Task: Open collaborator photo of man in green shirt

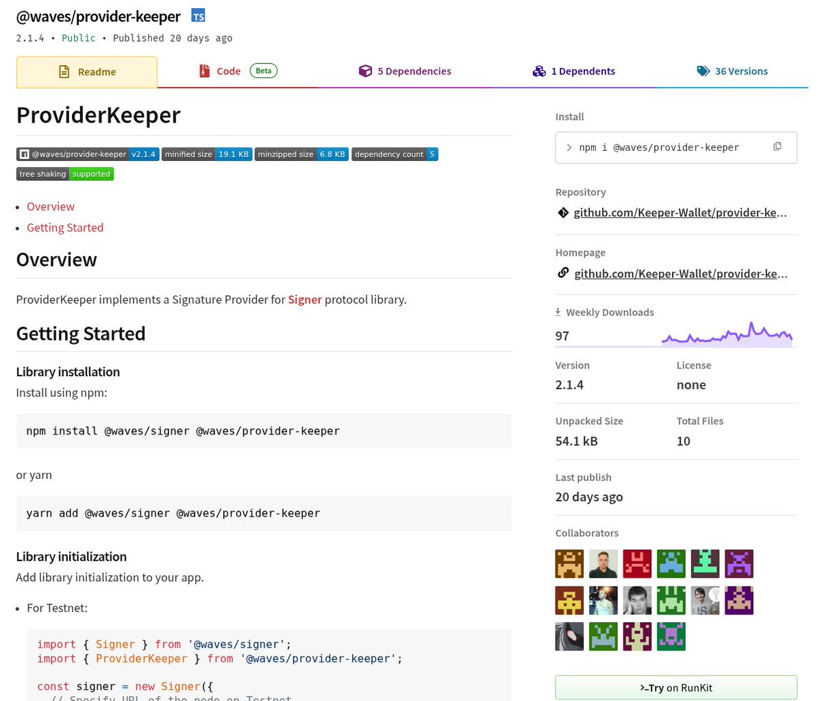Action: click(x=603, y=564)
